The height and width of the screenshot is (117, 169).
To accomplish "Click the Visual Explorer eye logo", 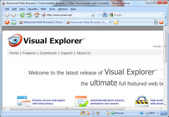I will tap(15, 40).
